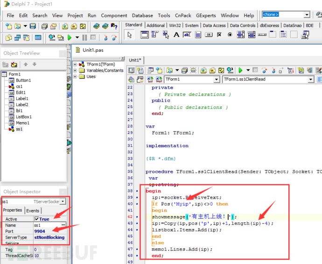Click the CheckBox component in the palette
This screenshot has height=264, width=322.
pyautogui.click(x=219, y=34)
